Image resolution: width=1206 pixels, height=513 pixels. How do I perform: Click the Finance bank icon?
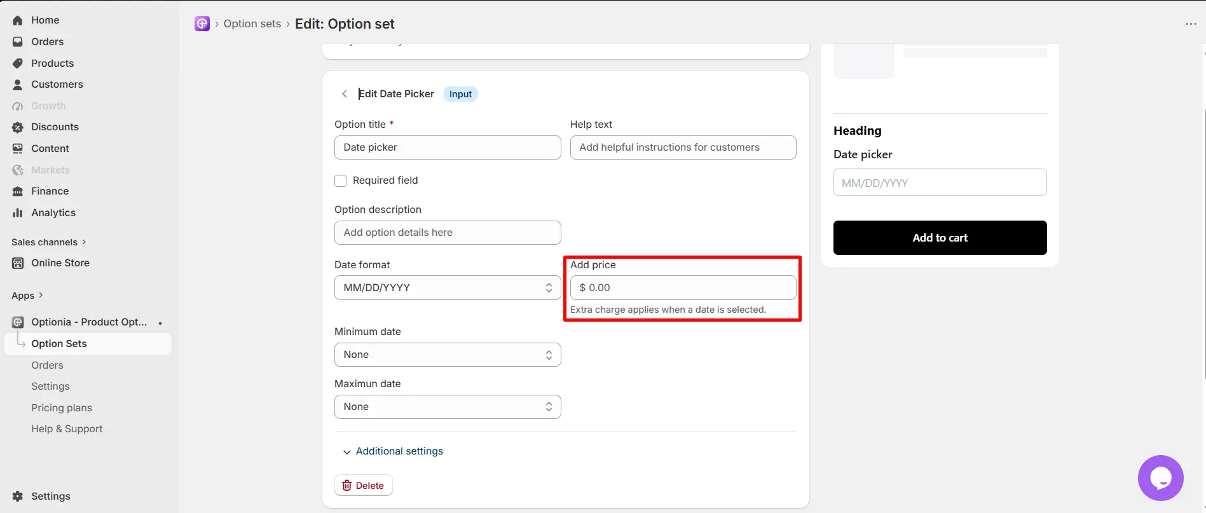18,191
